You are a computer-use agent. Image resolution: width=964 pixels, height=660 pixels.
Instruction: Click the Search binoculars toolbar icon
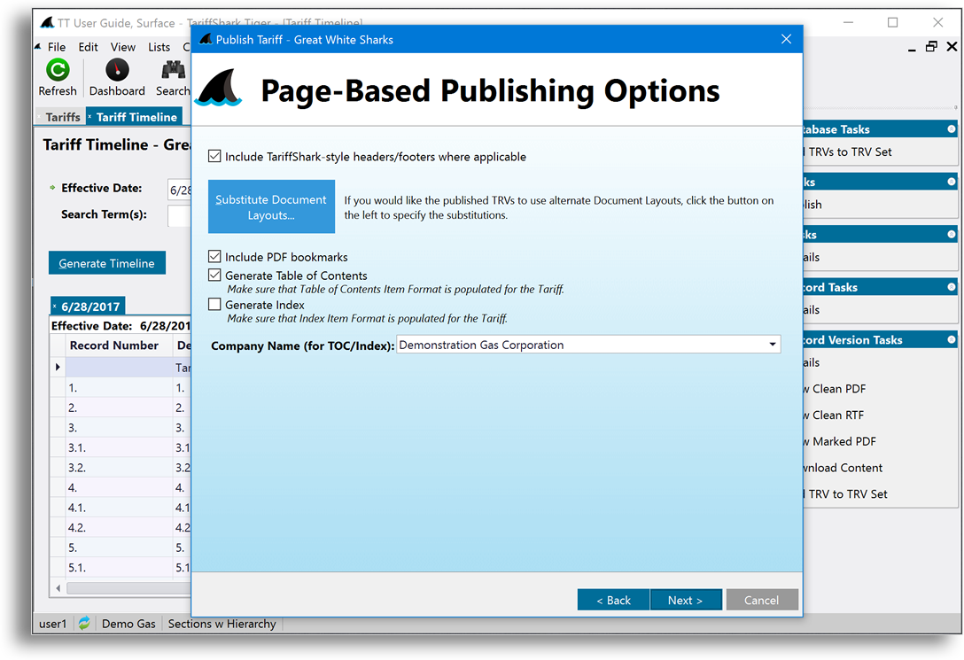tap(174, 70)
